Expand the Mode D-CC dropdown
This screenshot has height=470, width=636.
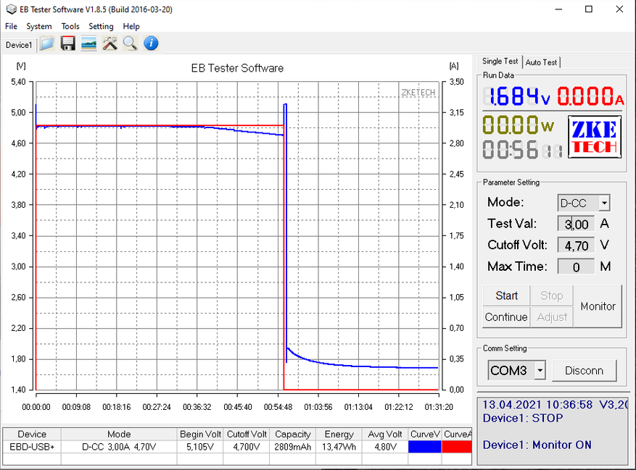click(x=604, y=203)
